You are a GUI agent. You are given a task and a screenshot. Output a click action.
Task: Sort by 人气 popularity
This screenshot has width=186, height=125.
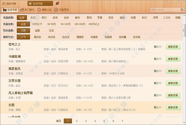(23, 37)
